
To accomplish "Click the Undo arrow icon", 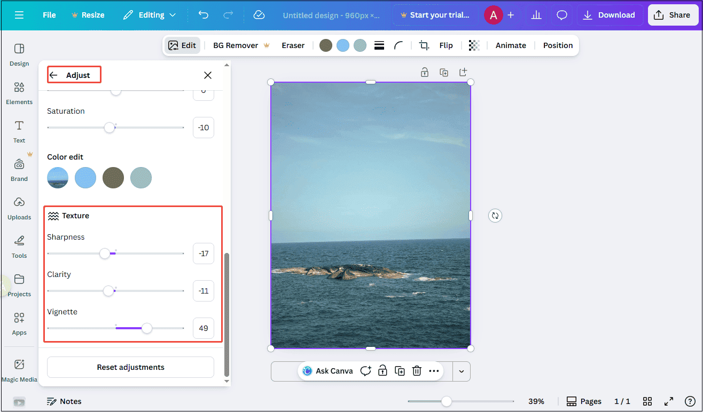I will (x=203, y=15).
